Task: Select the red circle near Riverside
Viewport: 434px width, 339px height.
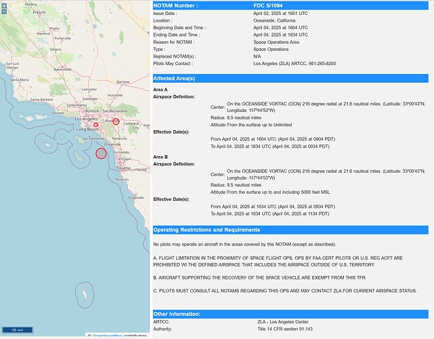Action: pyautogui.click(x=116, y=121)
